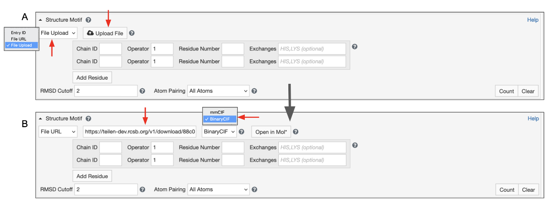The height and width of the screenshot is (211, 553).
Task: Click help icon beside top Structure Motif title
Action: tap(88, 20)
